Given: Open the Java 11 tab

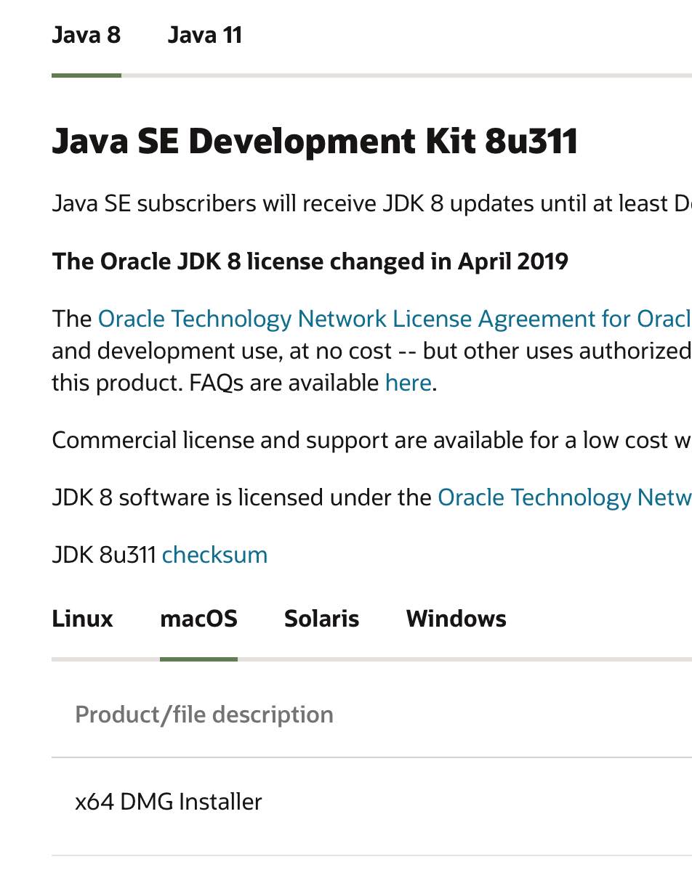Looking at the screenshot, I should (204, 35).
